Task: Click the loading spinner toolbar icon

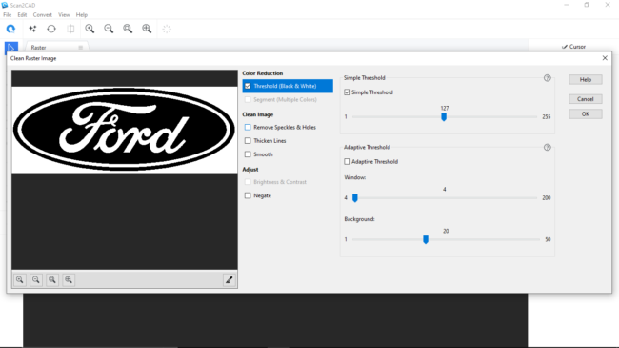Action: (167, 29)
